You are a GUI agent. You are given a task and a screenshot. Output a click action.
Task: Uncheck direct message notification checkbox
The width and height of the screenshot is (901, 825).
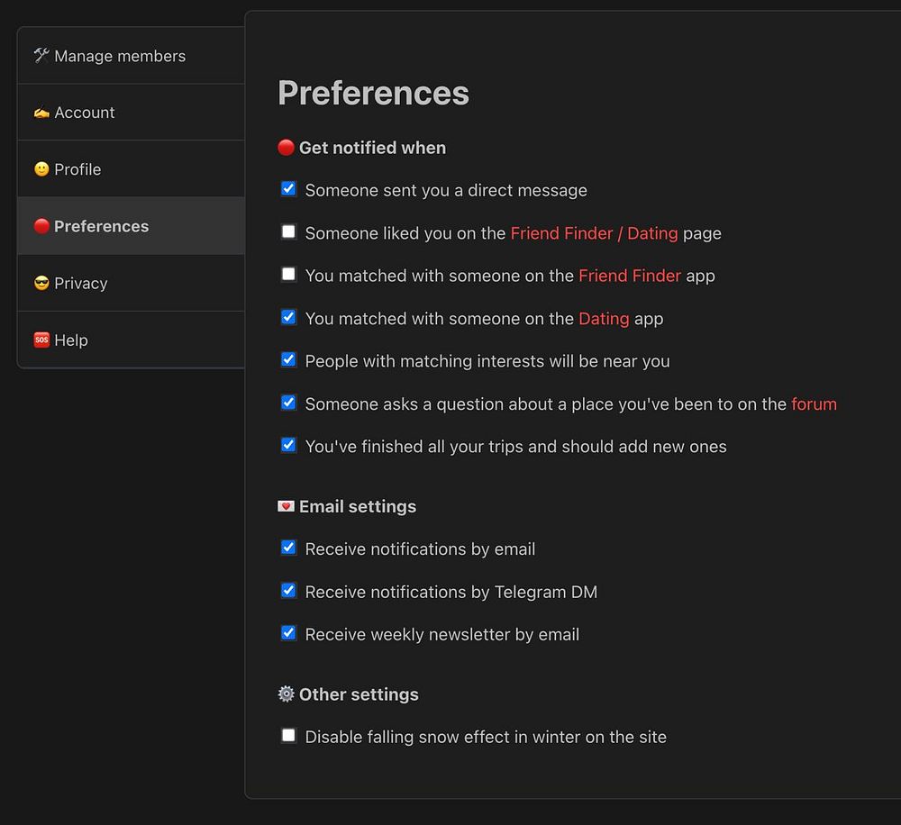tap(288, 189)
